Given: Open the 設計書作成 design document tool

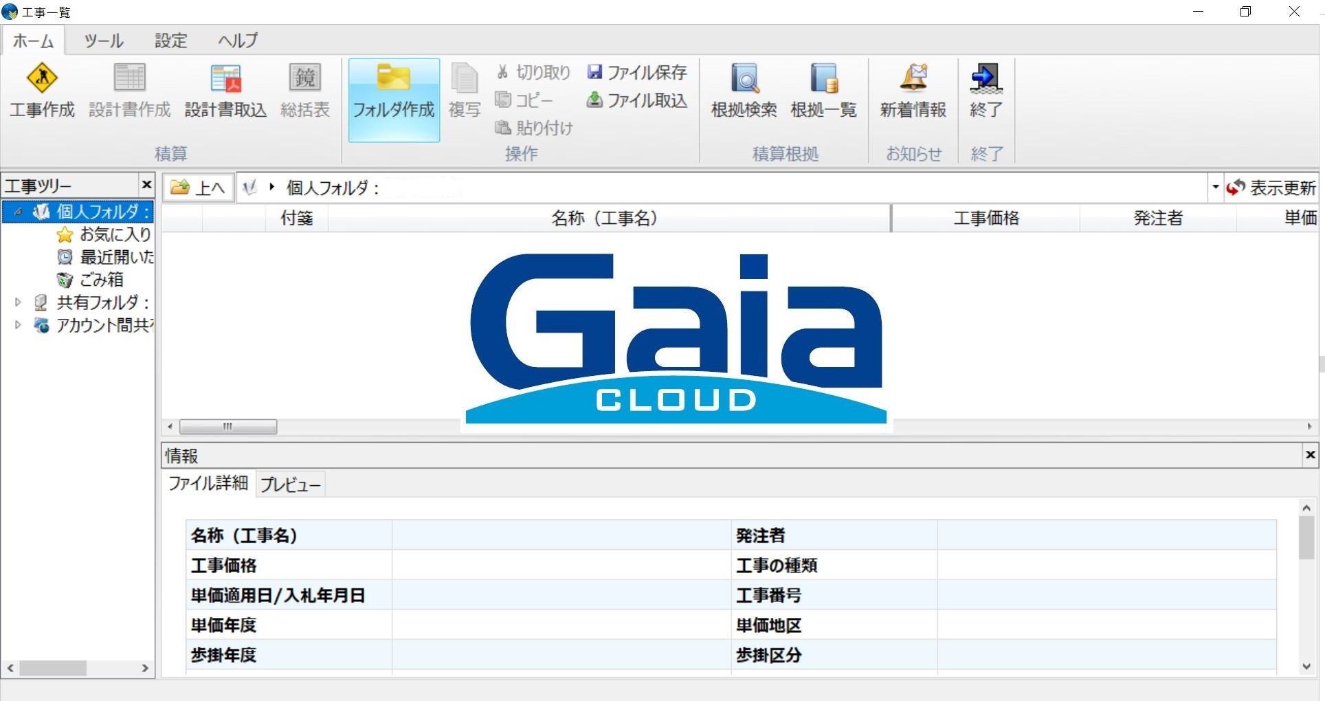Looking at the screenshot, I should point(129,91).
